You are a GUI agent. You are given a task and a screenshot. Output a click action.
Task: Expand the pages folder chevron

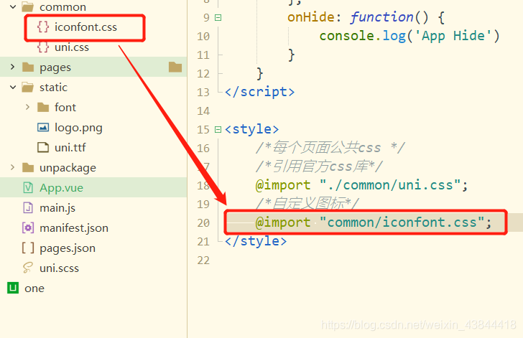tap(13, 67)
